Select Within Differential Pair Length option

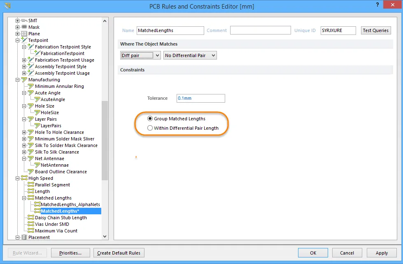click(x=150, y=128)
